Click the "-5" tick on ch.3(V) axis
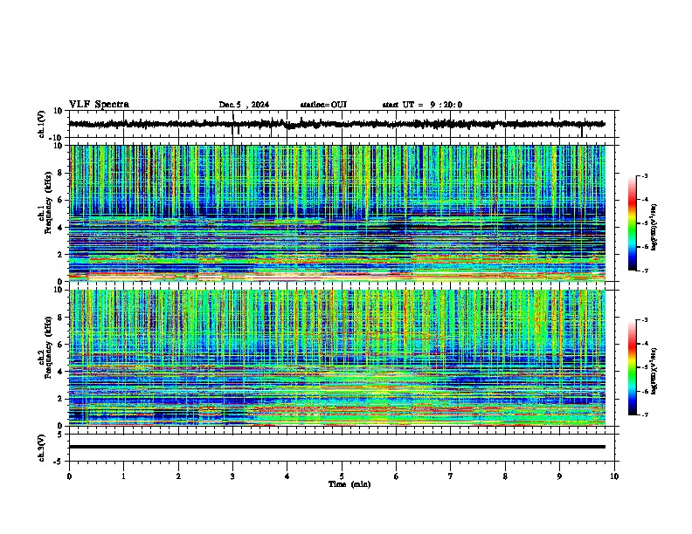 click(x=59, y=462)
